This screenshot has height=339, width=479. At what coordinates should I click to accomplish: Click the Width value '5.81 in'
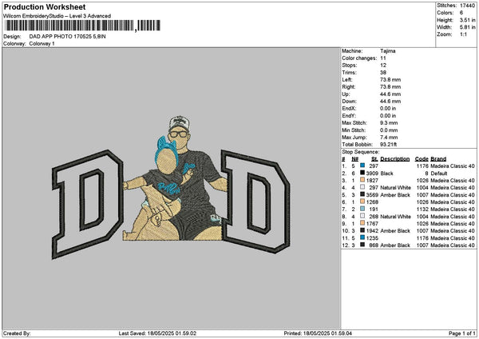point(467,27)
